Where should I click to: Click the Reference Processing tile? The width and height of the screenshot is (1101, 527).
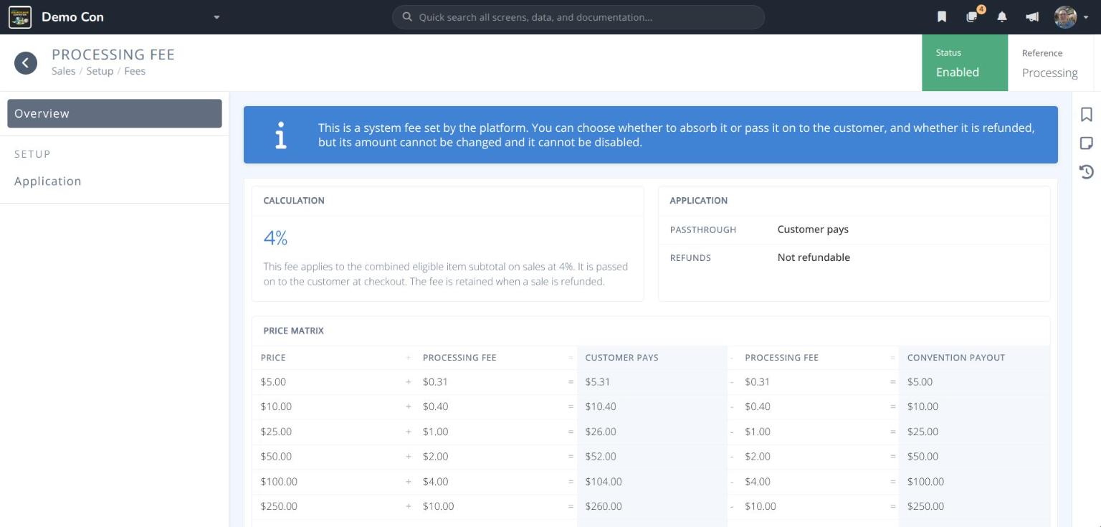[x=1050, y=62]
